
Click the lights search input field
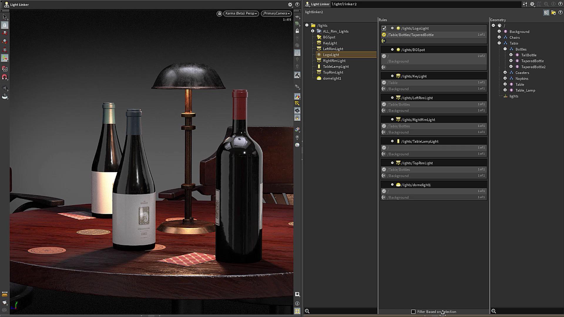(342, 311)
